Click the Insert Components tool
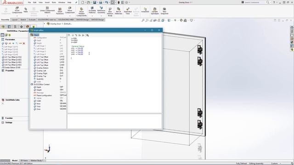Screen dimensions: 294x165 click(17, 10)
